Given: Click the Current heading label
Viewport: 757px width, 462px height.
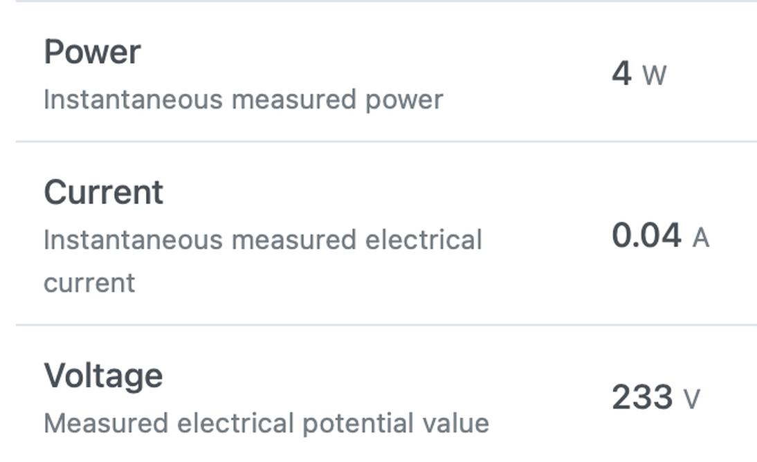Looking at the screenshot, I should pos(104,192).
